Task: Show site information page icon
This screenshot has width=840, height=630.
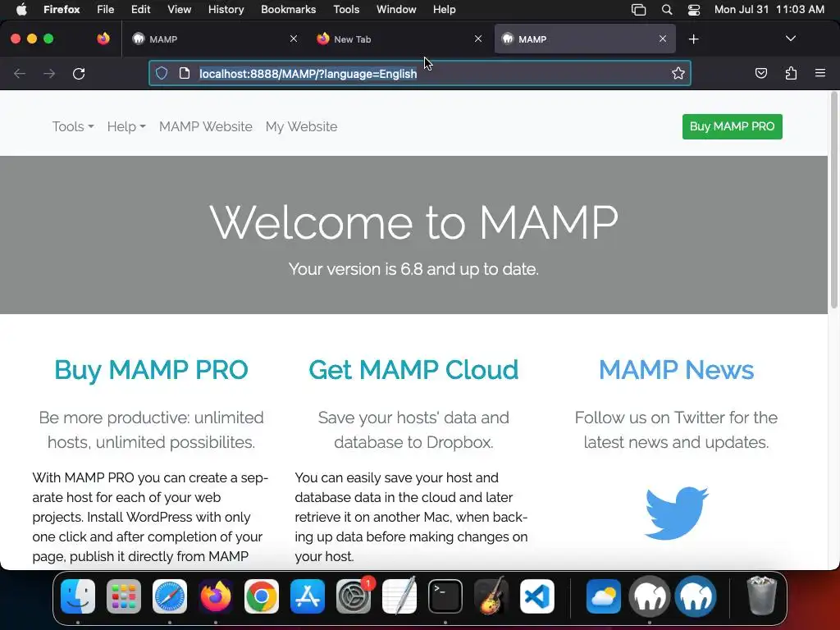Action: tap(185, 73)
